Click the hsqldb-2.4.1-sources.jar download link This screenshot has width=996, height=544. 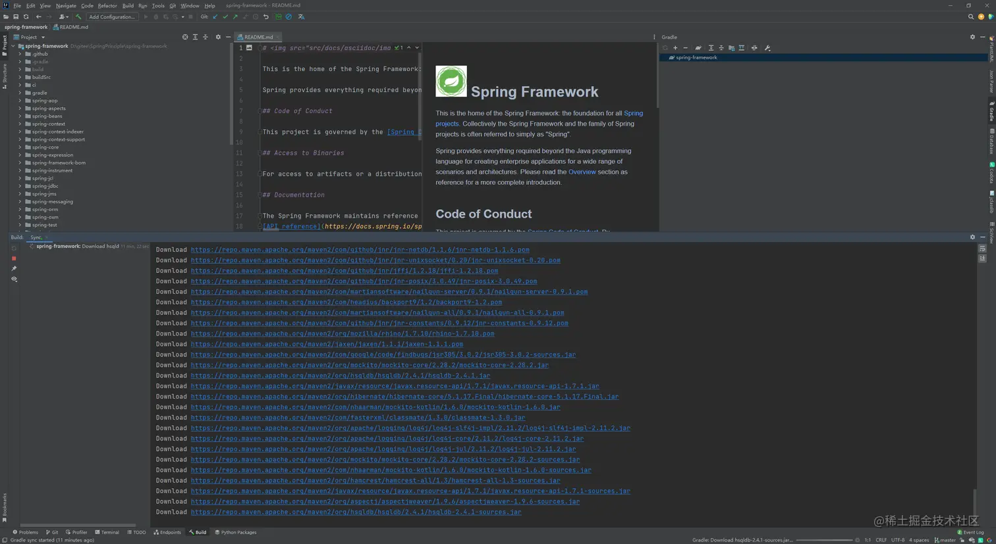(356, 512)
